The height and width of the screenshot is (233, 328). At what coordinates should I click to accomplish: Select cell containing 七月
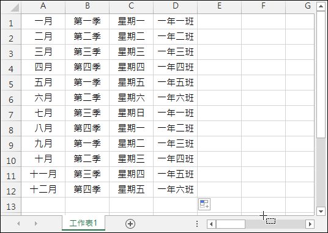click(43, 113)
